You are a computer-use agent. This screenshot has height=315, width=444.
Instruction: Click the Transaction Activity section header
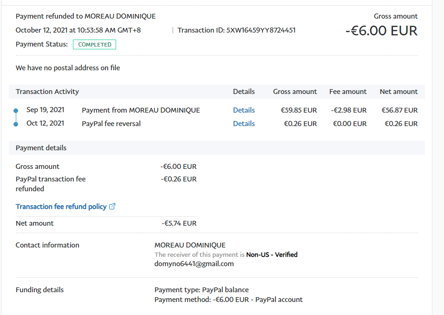tap(47, 92)
